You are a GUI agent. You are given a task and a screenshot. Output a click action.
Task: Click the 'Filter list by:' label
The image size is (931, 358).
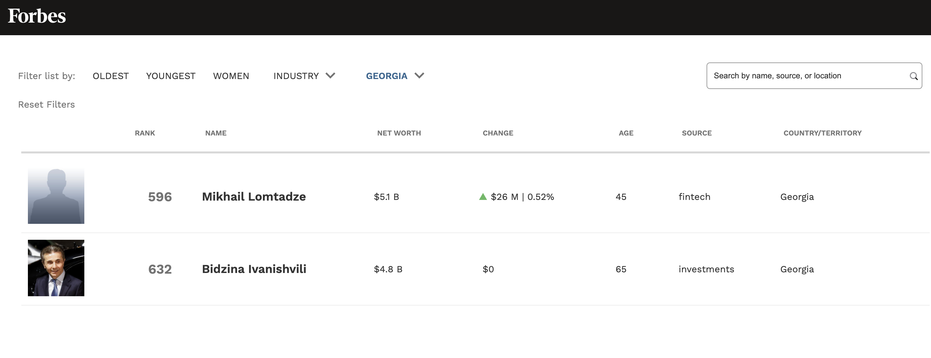(46, 76)
